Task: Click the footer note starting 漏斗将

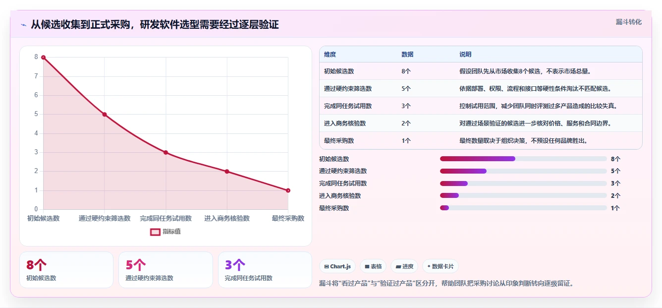Action: tap(446, 284)
